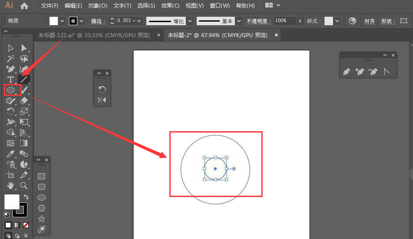Open the stroke weight dropdown
Image resolution: width=413 pixels, height=239 pixels.
139,21
